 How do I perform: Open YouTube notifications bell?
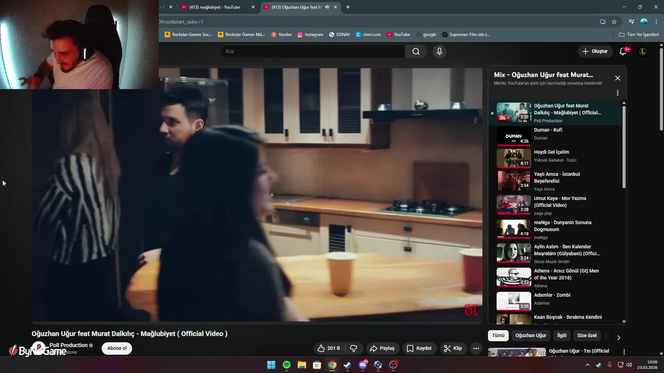click(x=624, y=51)
